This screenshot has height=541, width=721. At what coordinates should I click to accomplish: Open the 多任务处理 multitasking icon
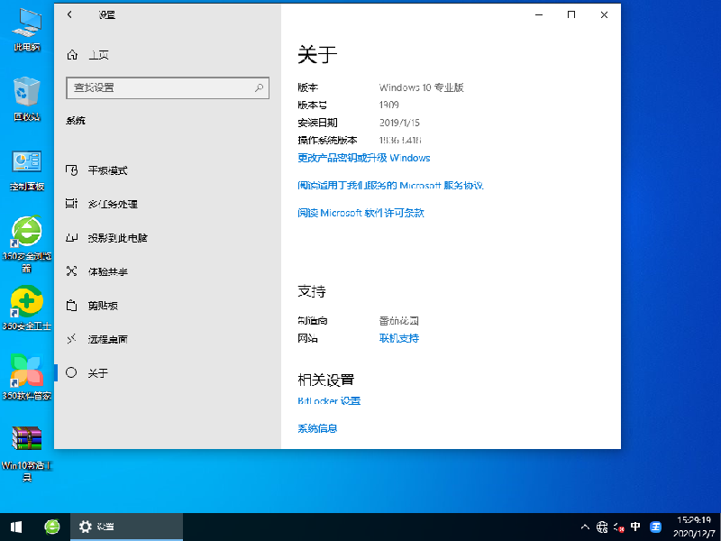72,205
